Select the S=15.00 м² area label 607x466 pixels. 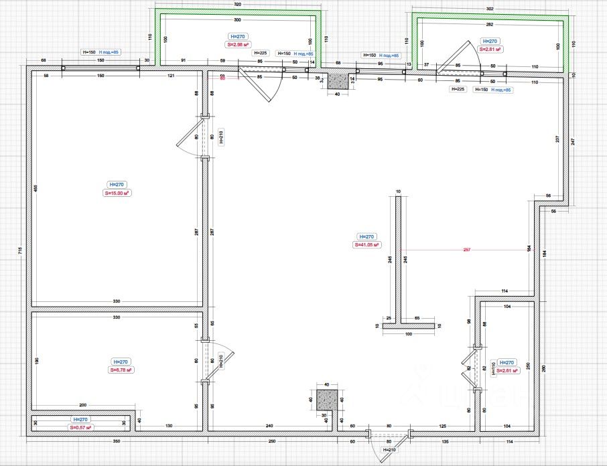coord(117,193)
